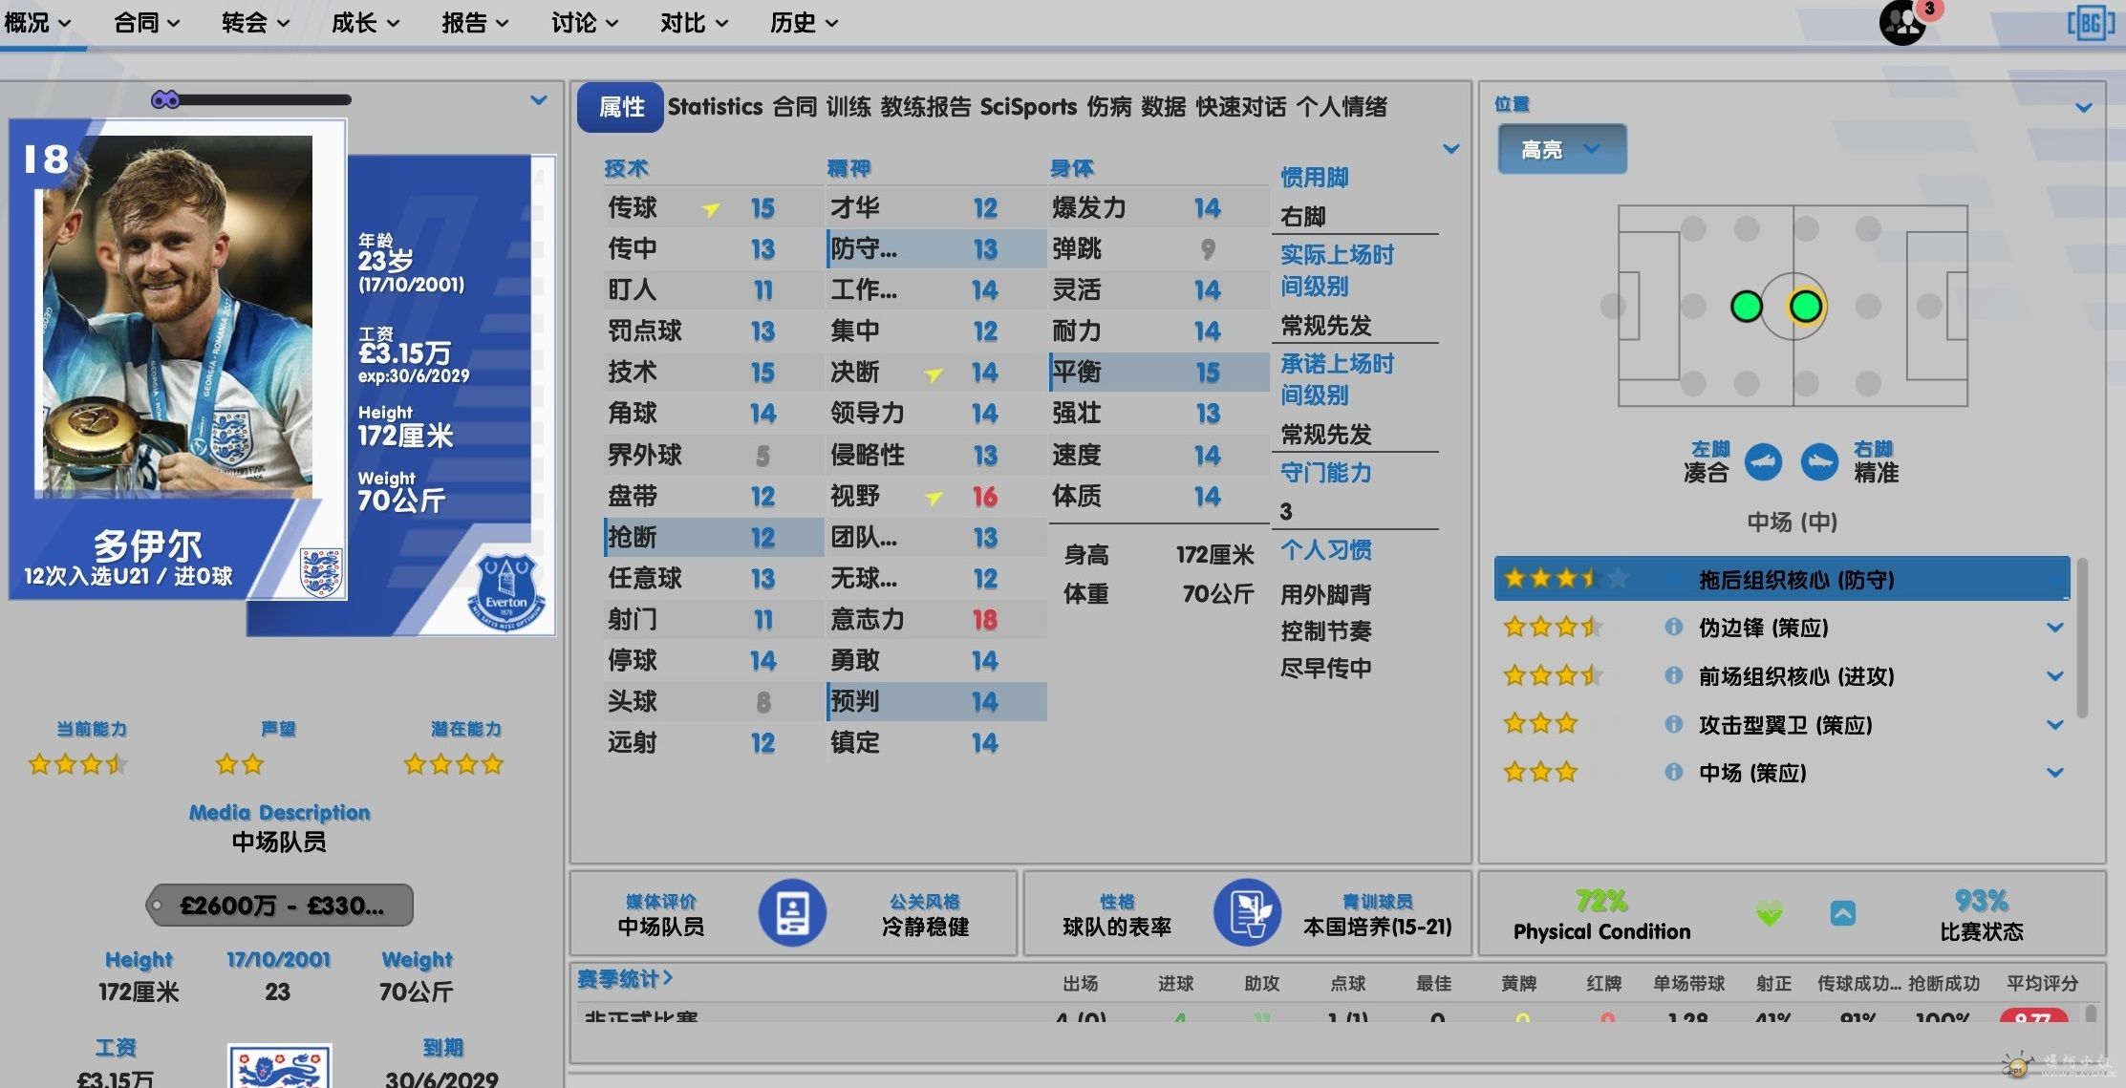
Task: Expand the 前场组织核心 (进攻) role chevron
Action: [2055, 676]
